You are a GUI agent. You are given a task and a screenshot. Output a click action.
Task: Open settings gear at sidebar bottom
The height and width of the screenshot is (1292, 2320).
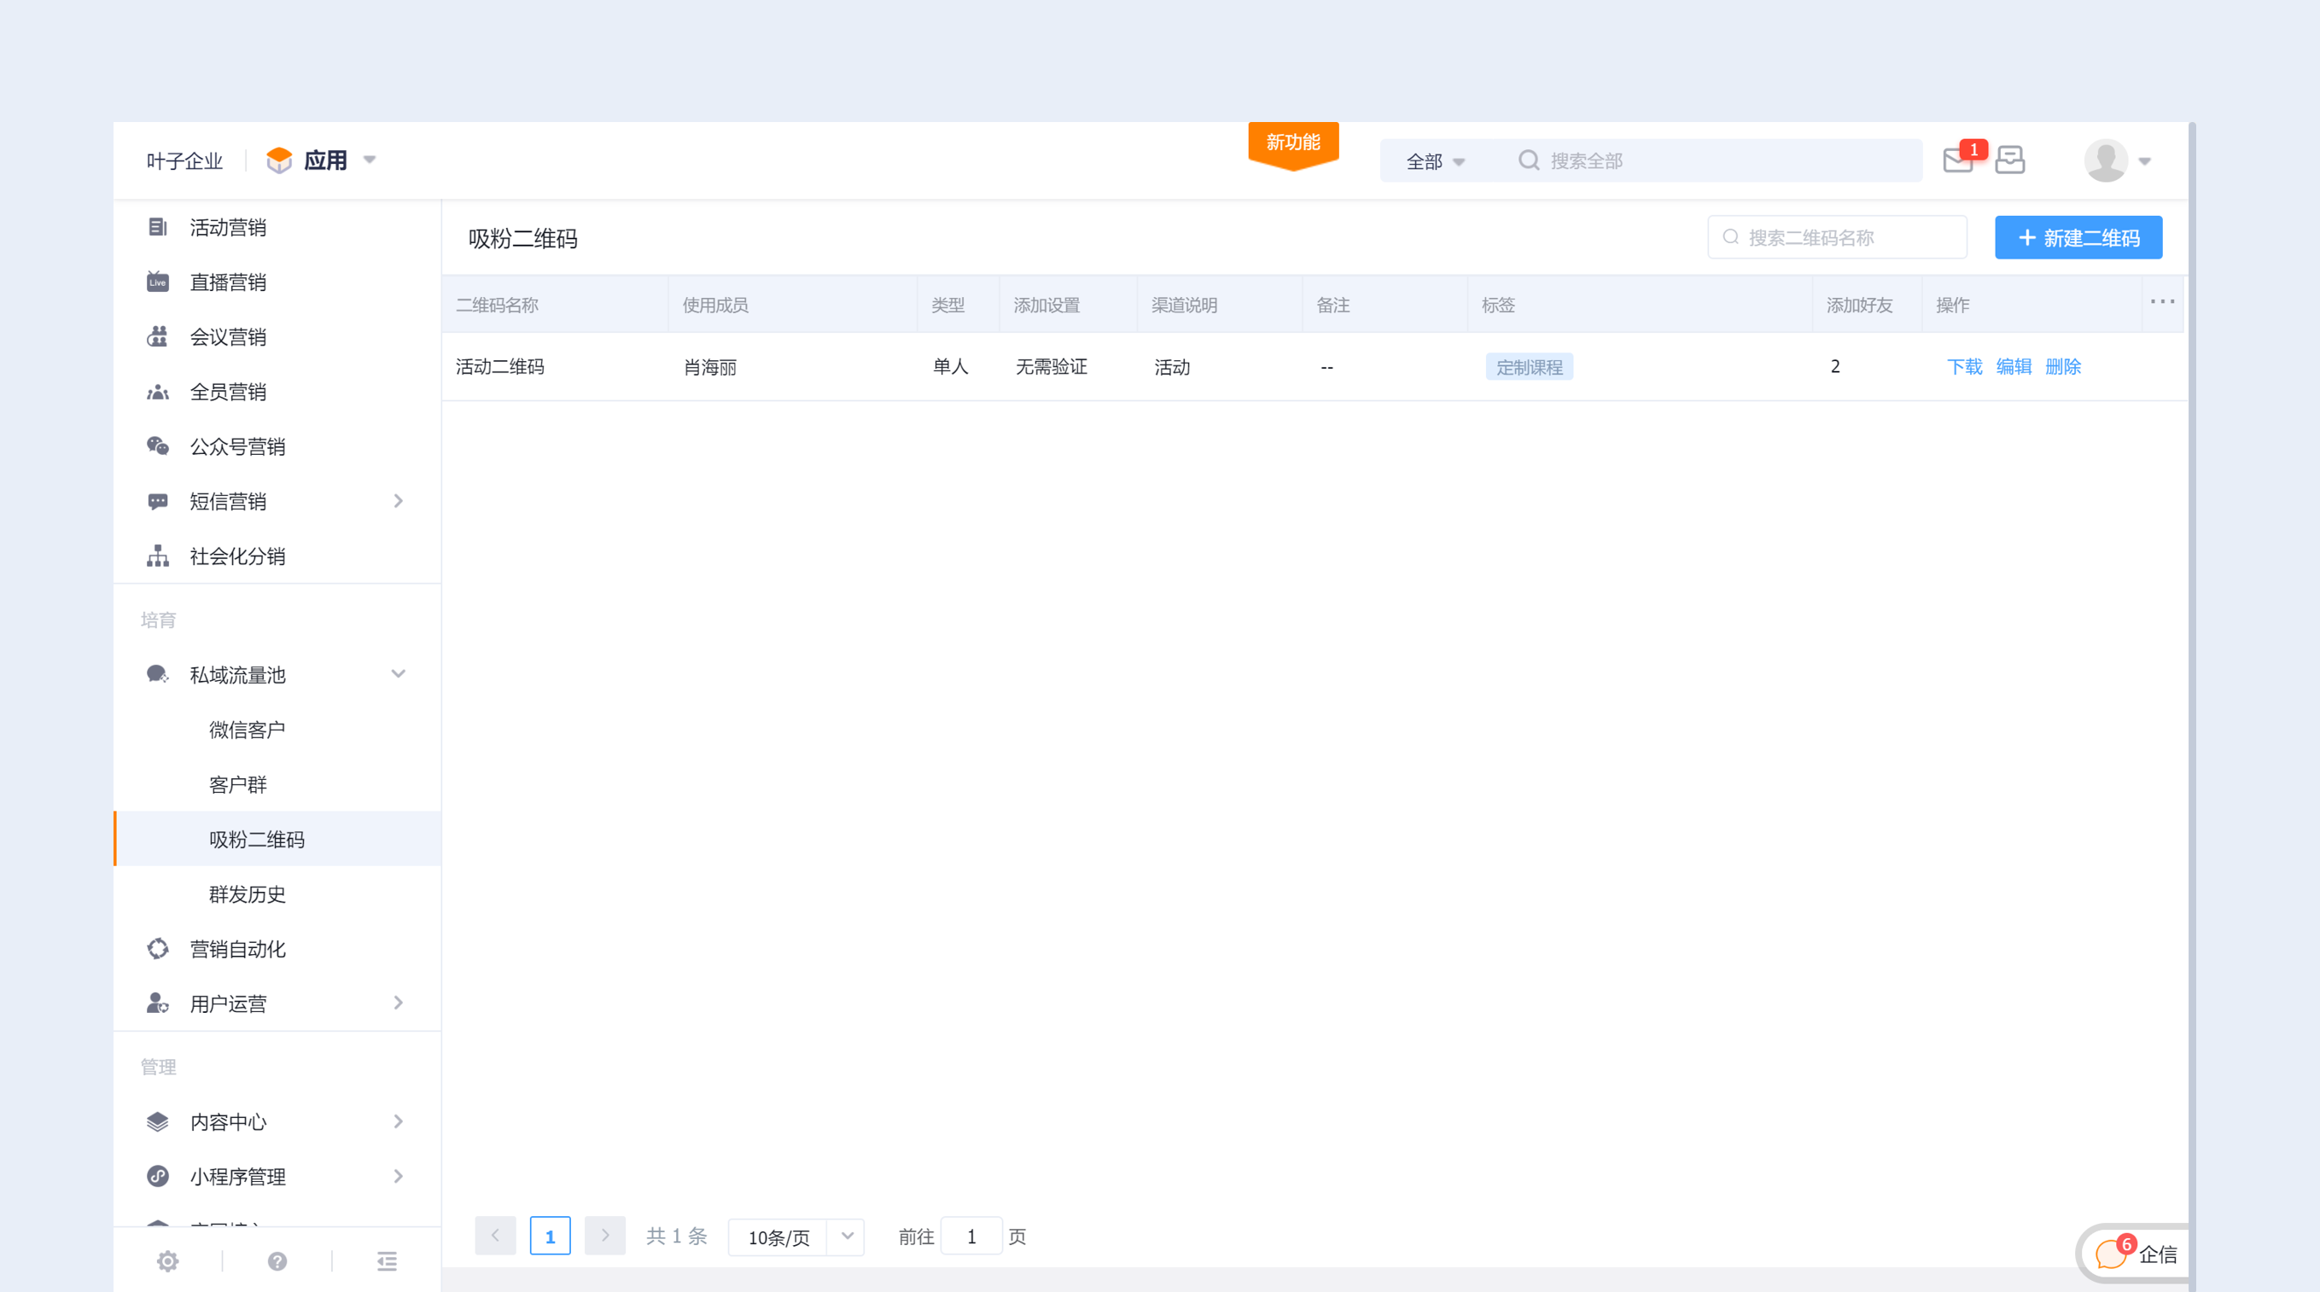tap(167, 1261)
